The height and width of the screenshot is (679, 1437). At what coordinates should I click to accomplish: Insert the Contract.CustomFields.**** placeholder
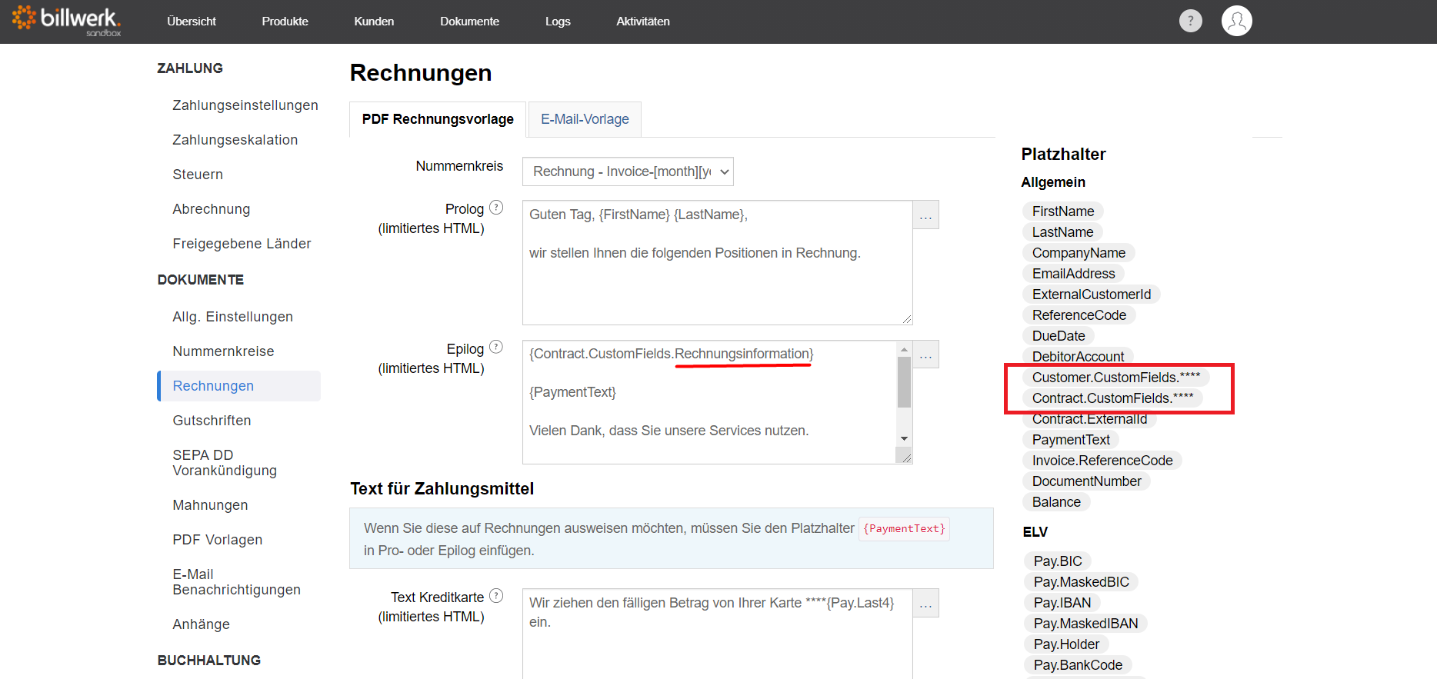click(x=1112, y=398)
